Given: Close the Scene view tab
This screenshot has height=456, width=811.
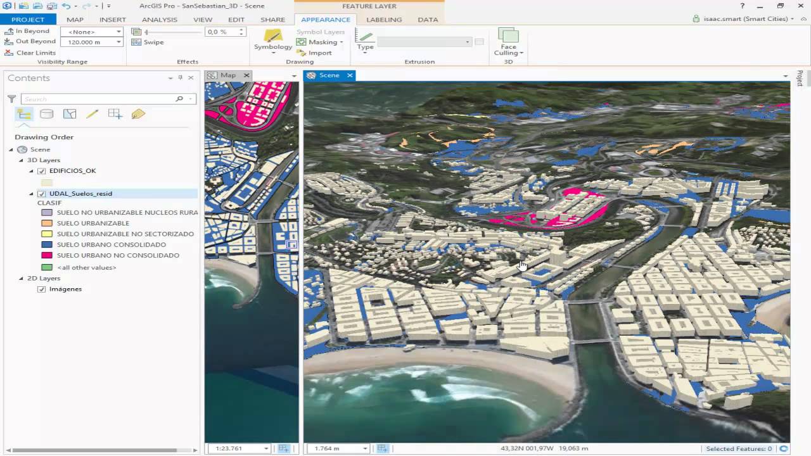Looking at the screenshot, I should pos(350,75).
